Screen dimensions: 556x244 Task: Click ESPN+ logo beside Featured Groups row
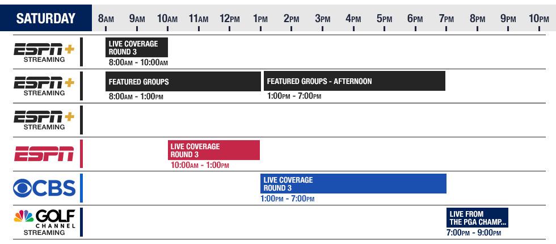click(44, 86)
